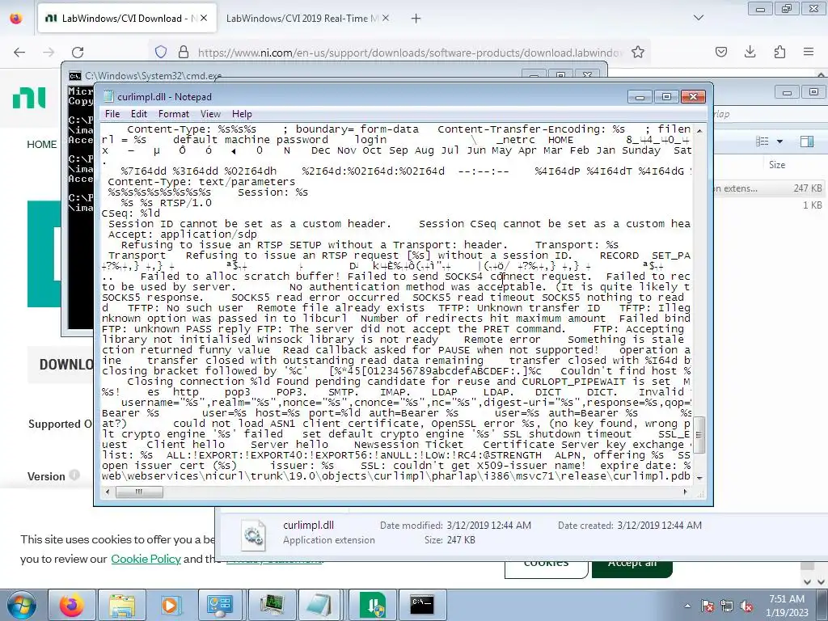This screenshot has width=828, height=621.
Task: Toggle the Explorer preview pane icon
Action: (x=806, y=142)
